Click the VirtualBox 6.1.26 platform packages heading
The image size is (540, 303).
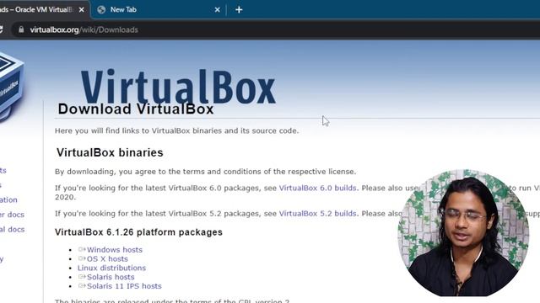138,232
